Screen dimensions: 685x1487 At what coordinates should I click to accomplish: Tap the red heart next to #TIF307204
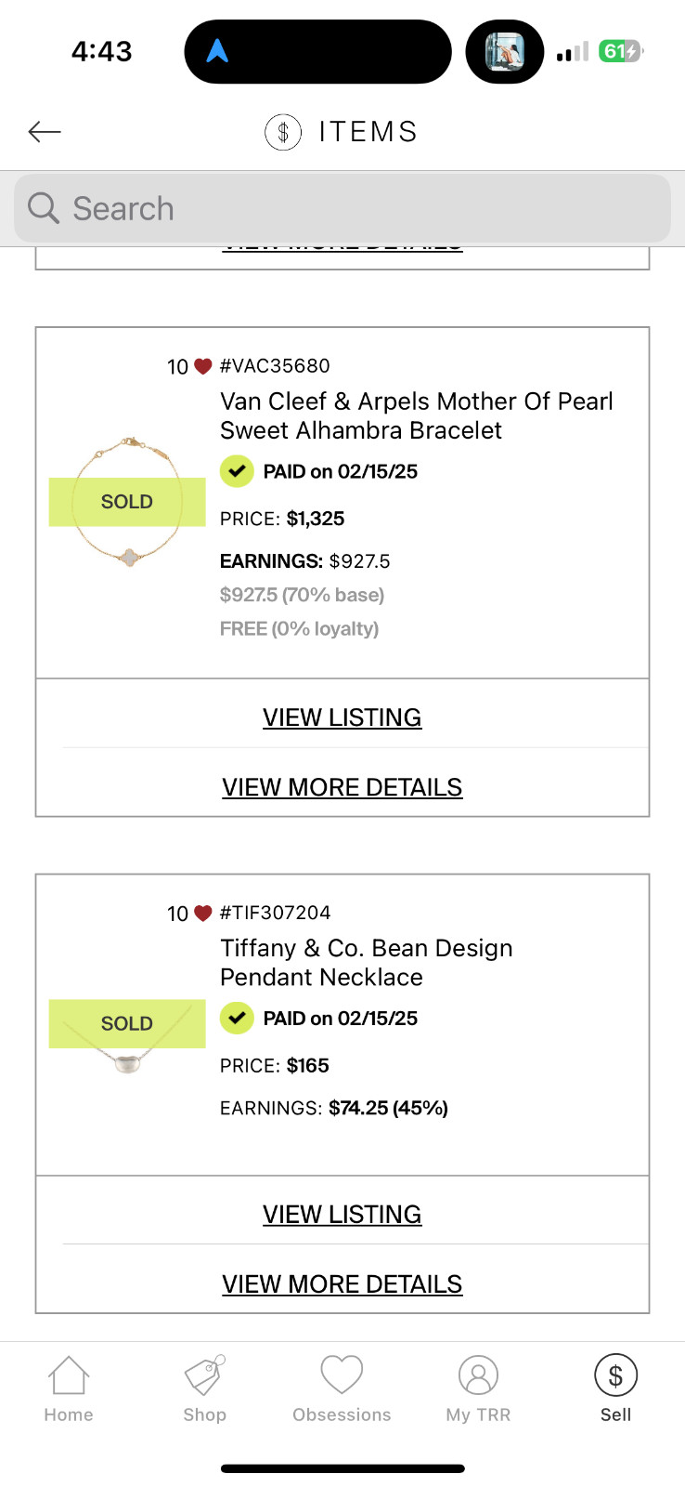pyautogui.click(x=202, y=914)
